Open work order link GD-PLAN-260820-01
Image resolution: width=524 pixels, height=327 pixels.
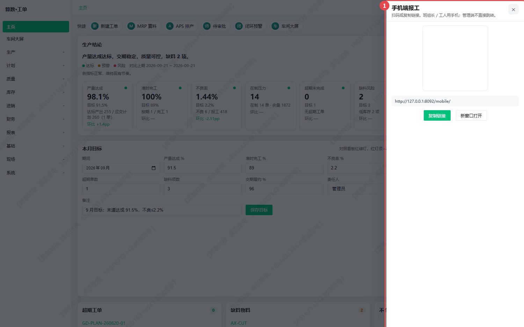(x=104, y=323)
